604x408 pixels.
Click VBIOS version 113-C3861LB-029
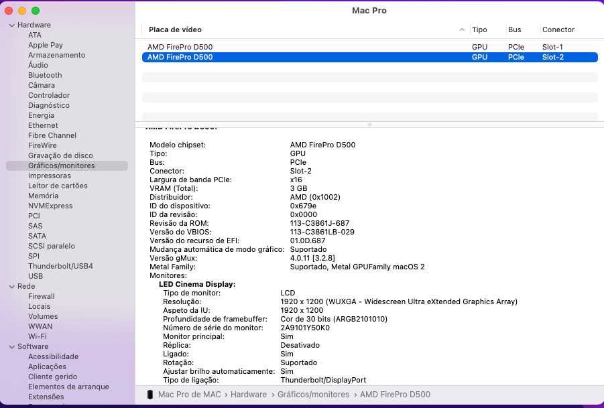322,232
